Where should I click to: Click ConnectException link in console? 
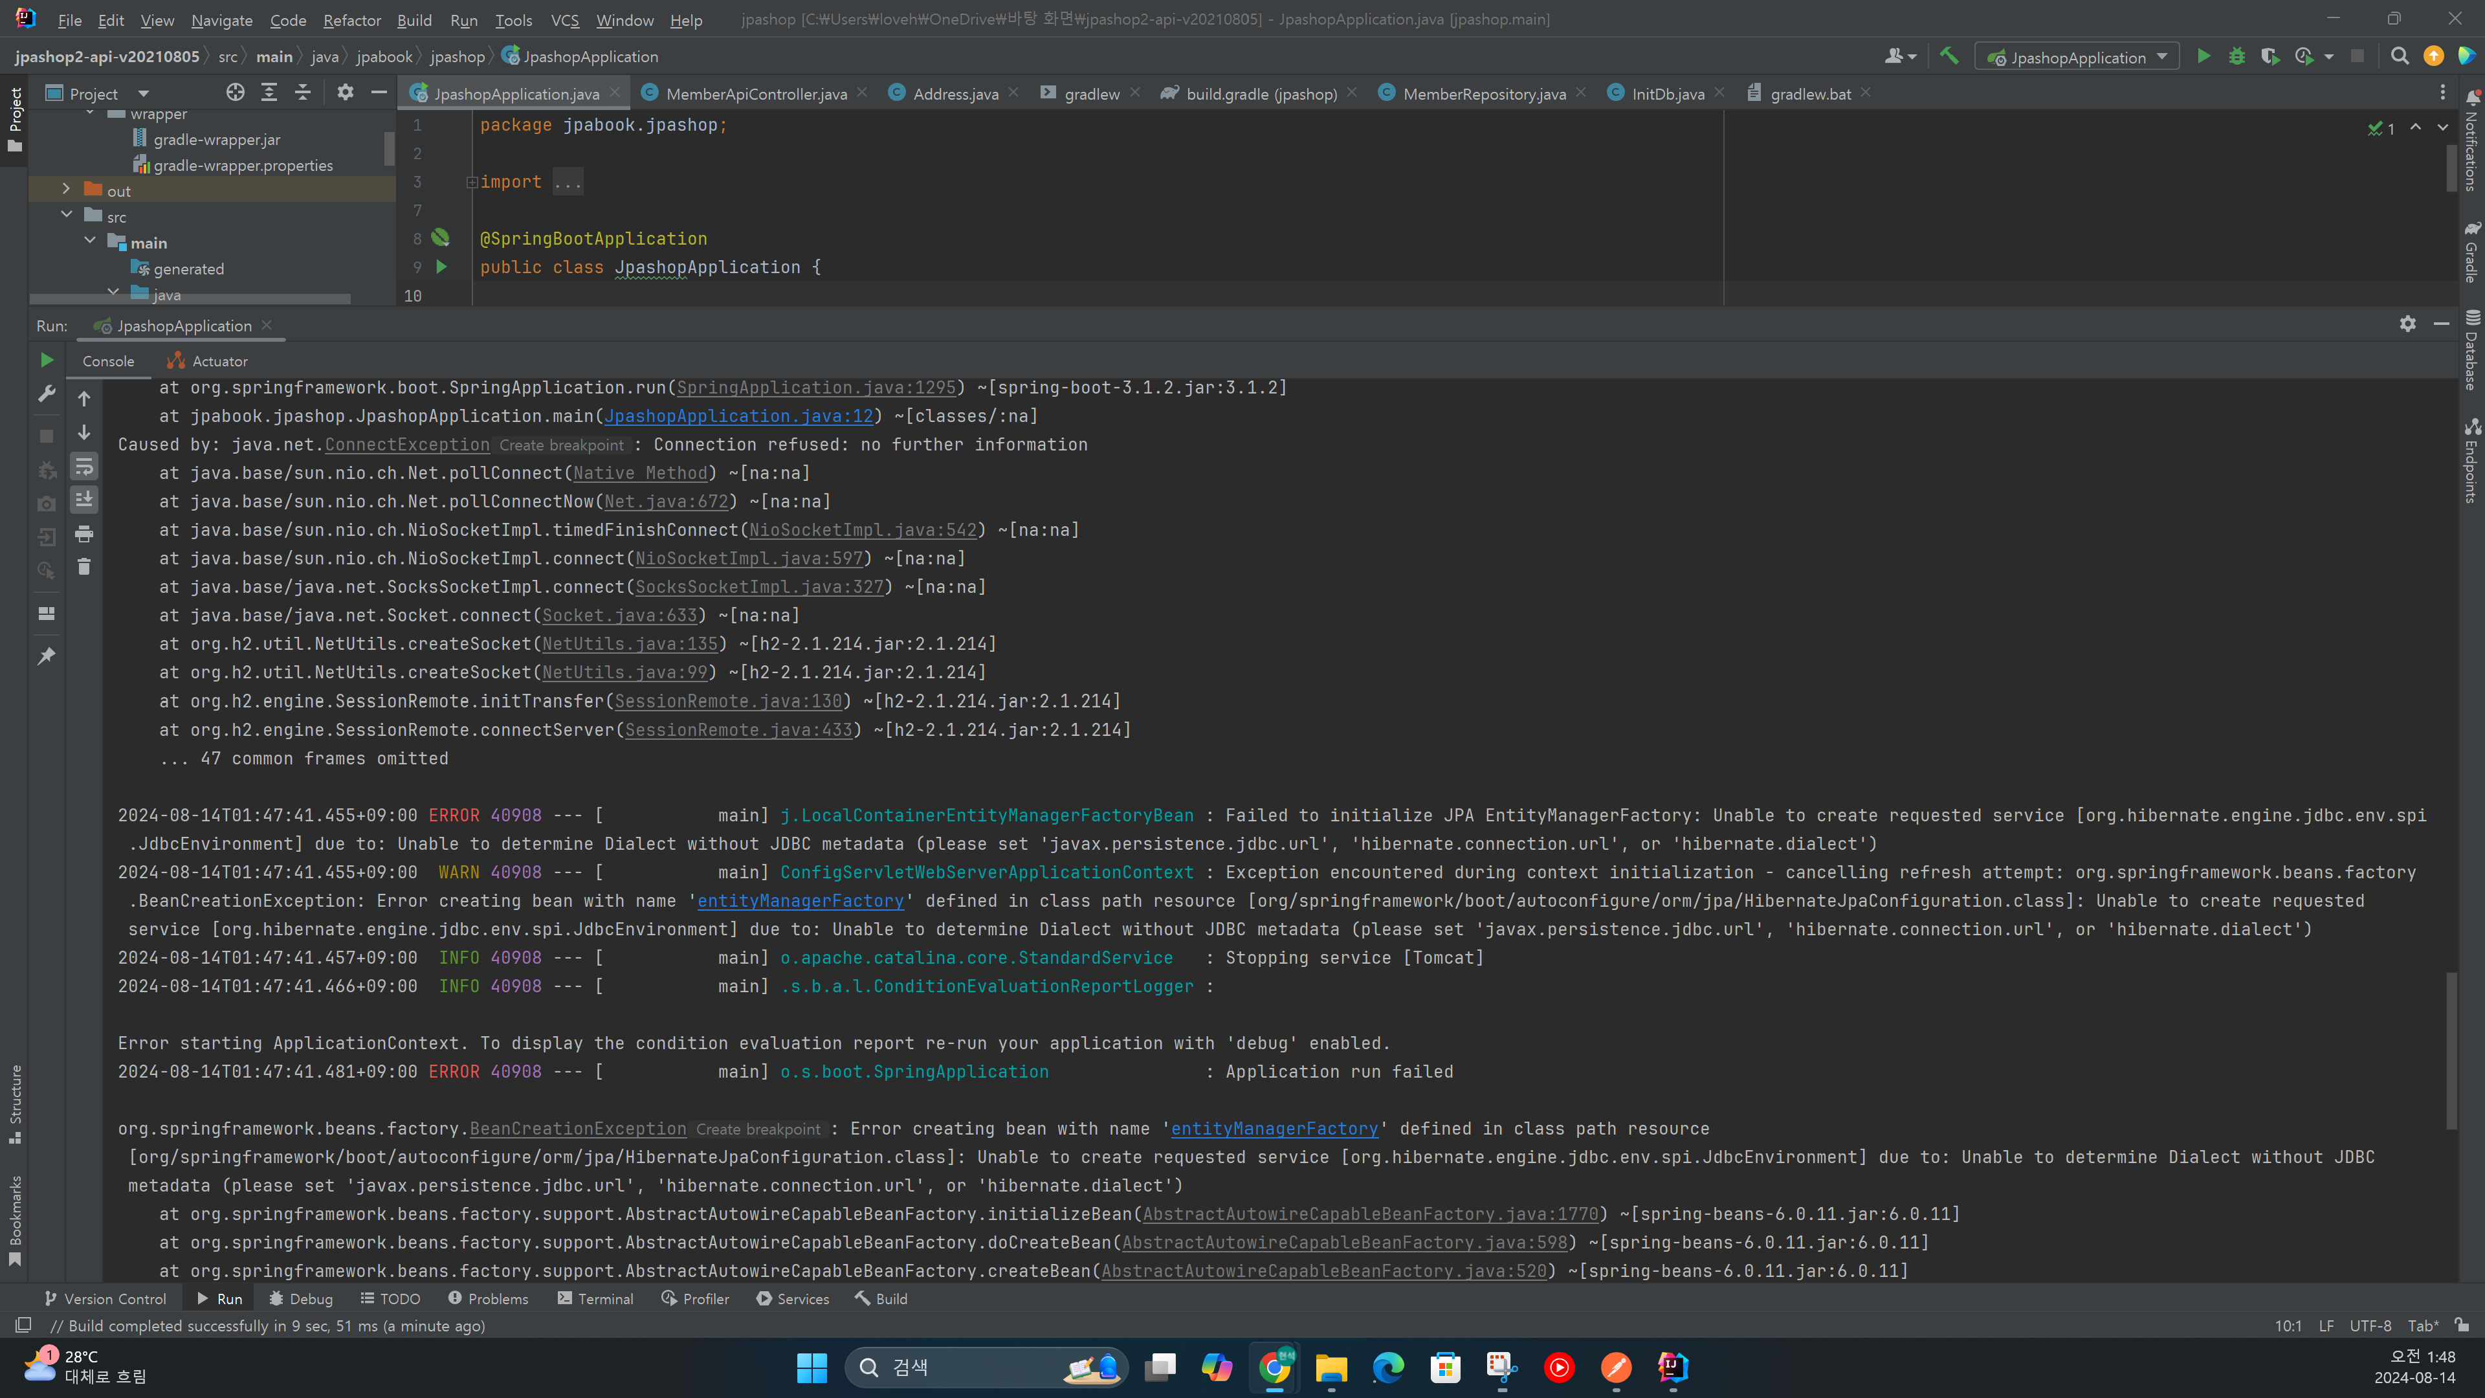pyautogui.click(x=407, y=444)
